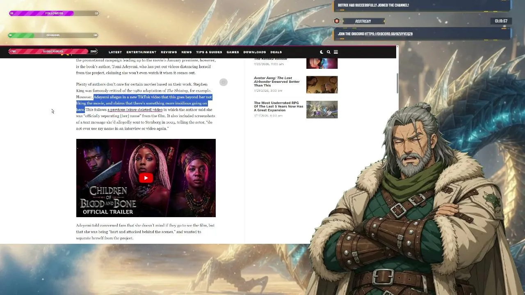Visit the DEALS section
525x295 pixels.
click(276, 52)
